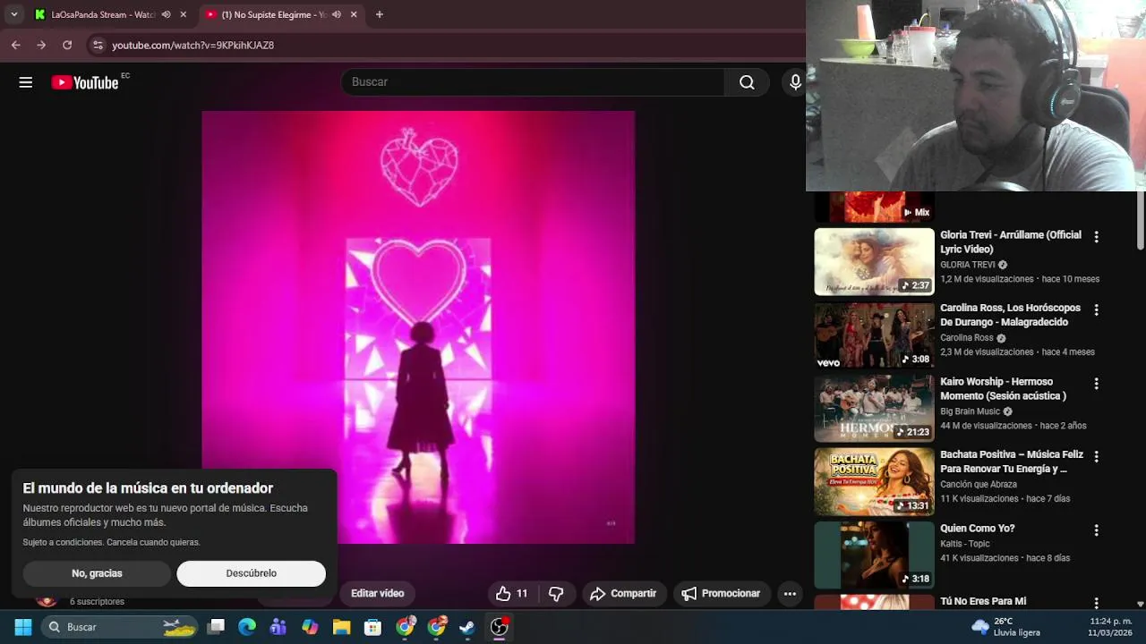Click Descúbrelo in music popup
The height and width of the screenshot is (644, 1146).
click(x=251, y=573)
